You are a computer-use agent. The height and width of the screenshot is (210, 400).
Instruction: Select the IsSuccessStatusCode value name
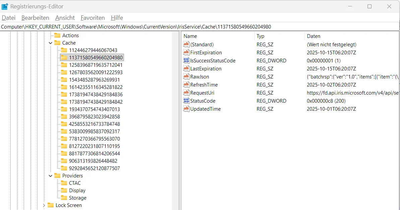[213, 60]
